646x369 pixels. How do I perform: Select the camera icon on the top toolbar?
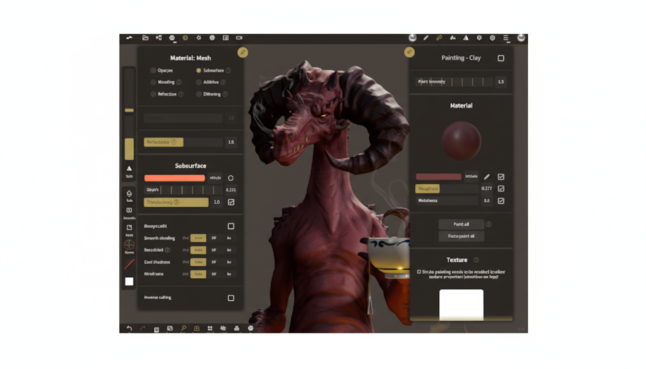(239, 37)
